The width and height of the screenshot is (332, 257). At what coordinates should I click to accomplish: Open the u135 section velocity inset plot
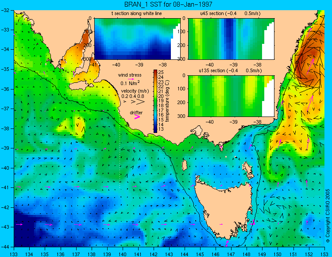(x=231, y=96)
